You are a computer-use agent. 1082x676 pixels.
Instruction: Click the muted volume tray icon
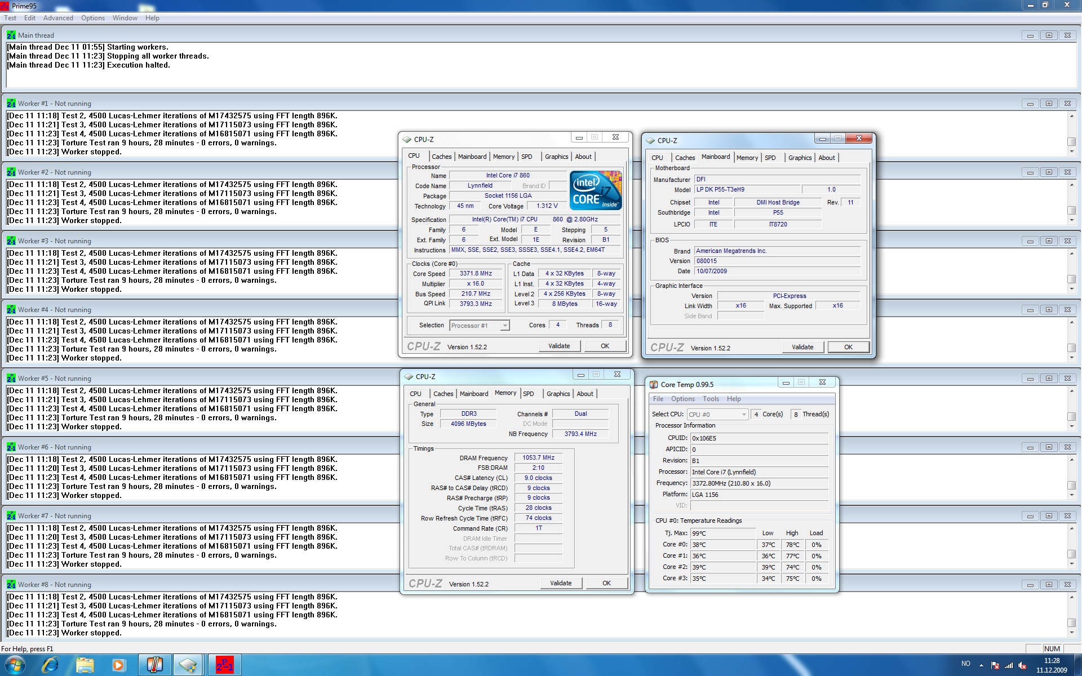1022,665
